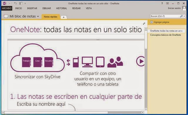Image resolution: width=188 pixels, height=115 pixels.
Task: Open the DIBUJAR ribbon tab
Action: 47,8
